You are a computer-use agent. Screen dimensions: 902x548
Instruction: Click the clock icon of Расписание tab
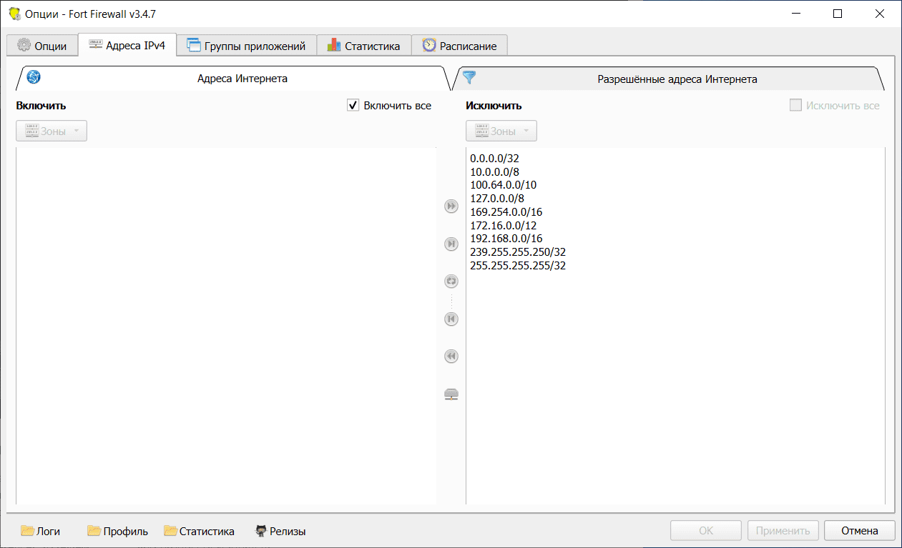[x=429, y=45]
